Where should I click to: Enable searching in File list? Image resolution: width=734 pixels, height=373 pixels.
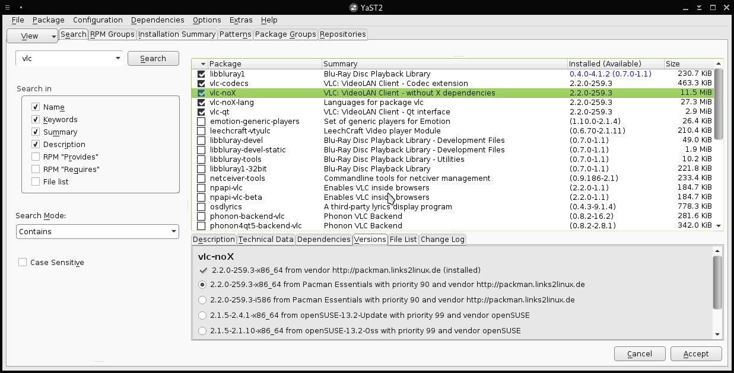(36, 182)
